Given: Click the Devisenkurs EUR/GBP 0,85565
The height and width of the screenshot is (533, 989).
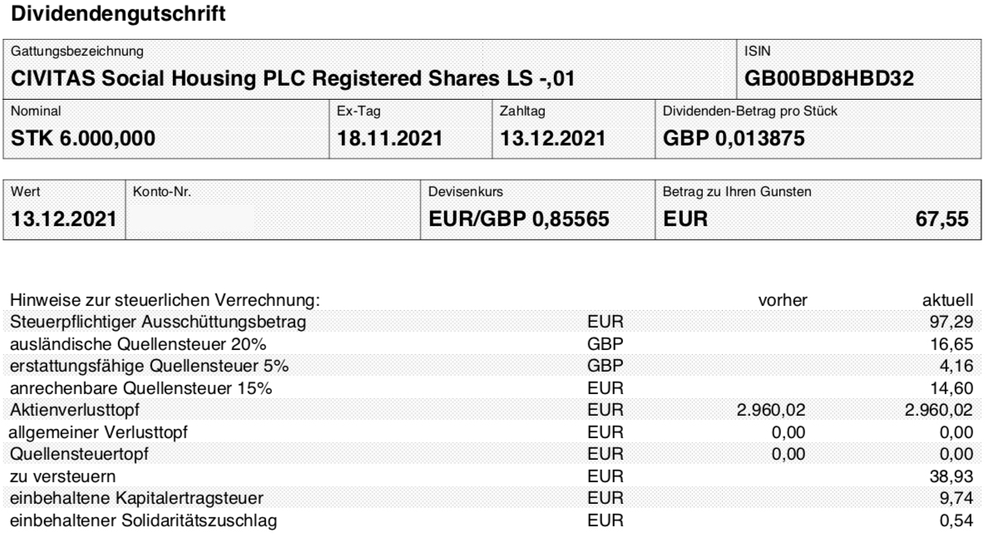Looking at the screenshot, I should 519,219.
